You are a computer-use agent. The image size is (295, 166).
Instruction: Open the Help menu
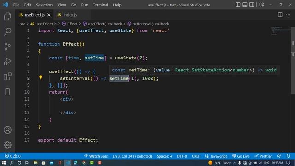117,5
